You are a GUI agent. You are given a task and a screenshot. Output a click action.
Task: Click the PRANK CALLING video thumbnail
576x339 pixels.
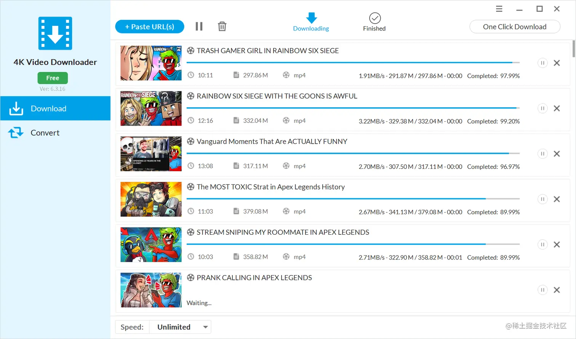pos(150,290)
